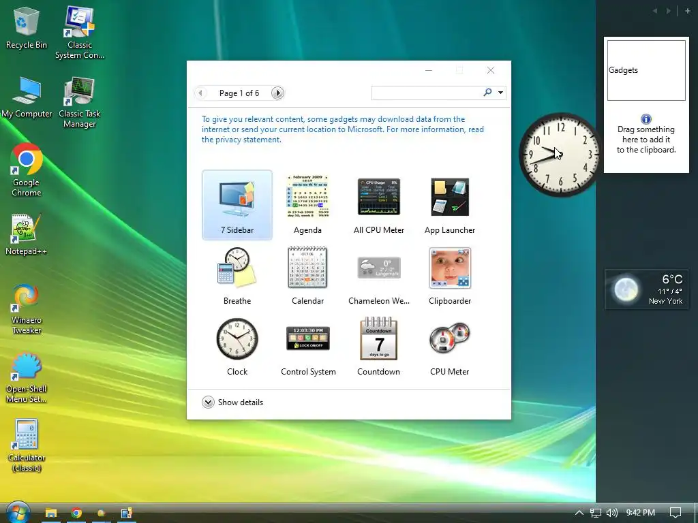Click sidebar previous page arrow
This screenshot has width=698, height=523.
[x=655, y=11]
